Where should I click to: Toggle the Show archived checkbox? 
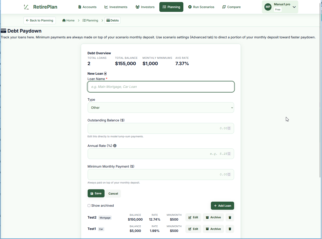[x=89, y=206]
